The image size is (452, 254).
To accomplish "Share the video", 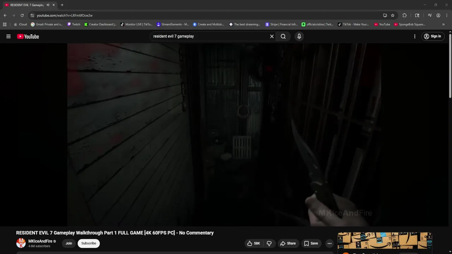I will (x=288, y=243).
